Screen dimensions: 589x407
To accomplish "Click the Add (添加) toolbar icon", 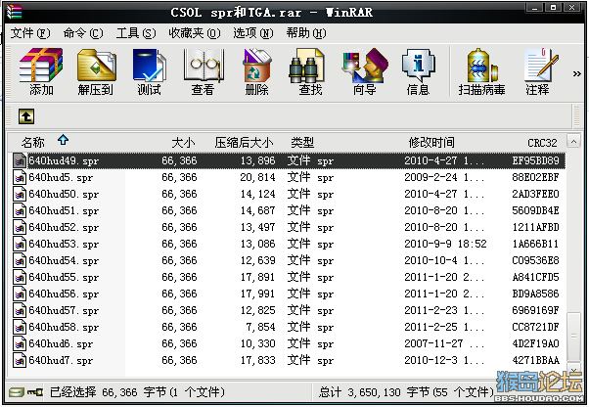I will click(41, 71).
